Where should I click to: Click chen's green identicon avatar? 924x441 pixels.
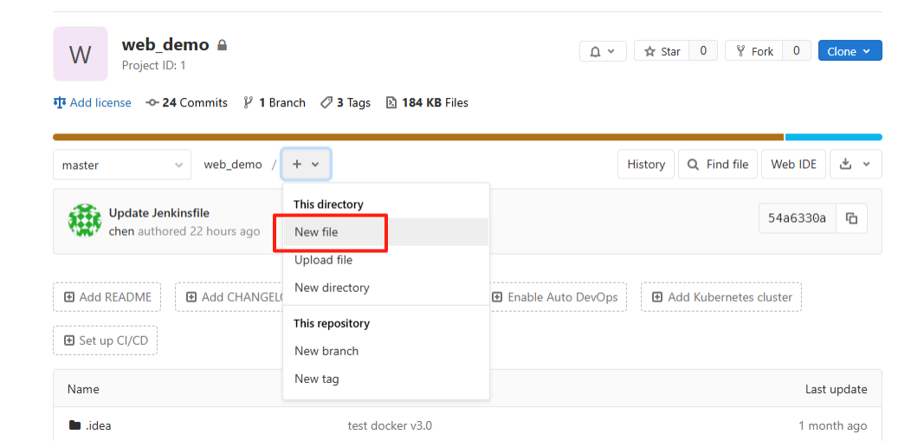[x=85, y=221]
